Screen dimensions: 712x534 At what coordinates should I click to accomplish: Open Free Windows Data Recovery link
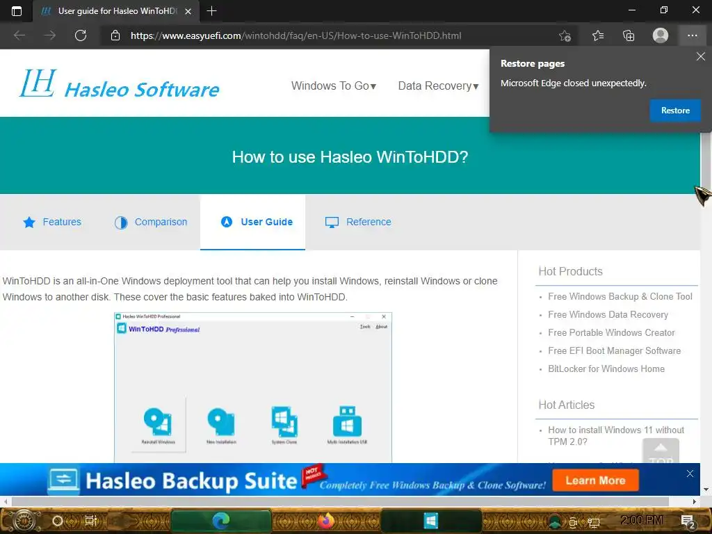click(x=608, y=315)
